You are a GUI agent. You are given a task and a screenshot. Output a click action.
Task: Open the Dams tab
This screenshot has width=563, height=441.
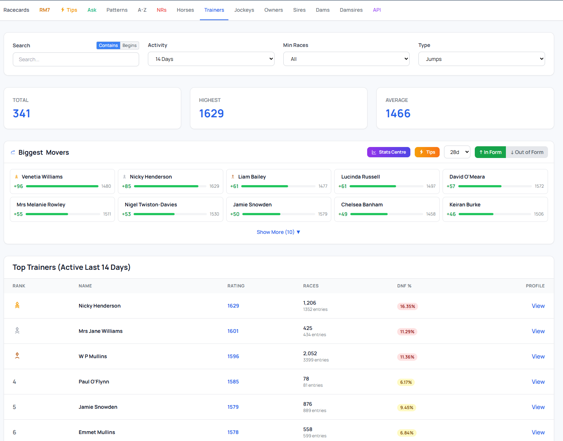(x=323, y=10)
